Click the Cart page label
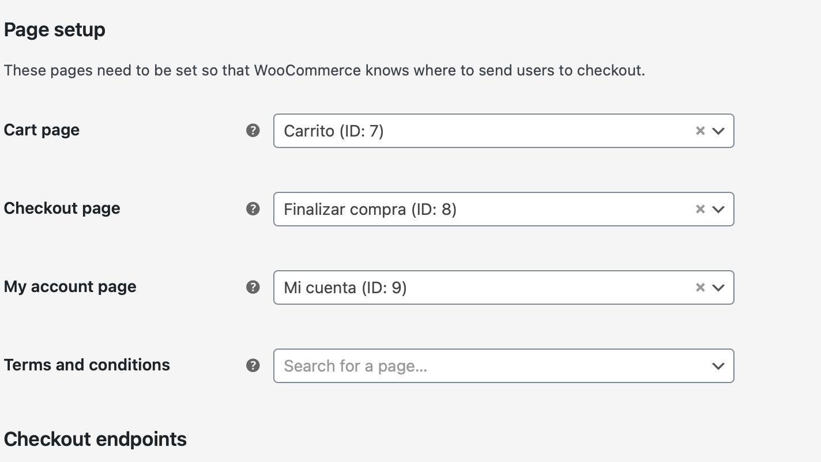 (42, 130)
